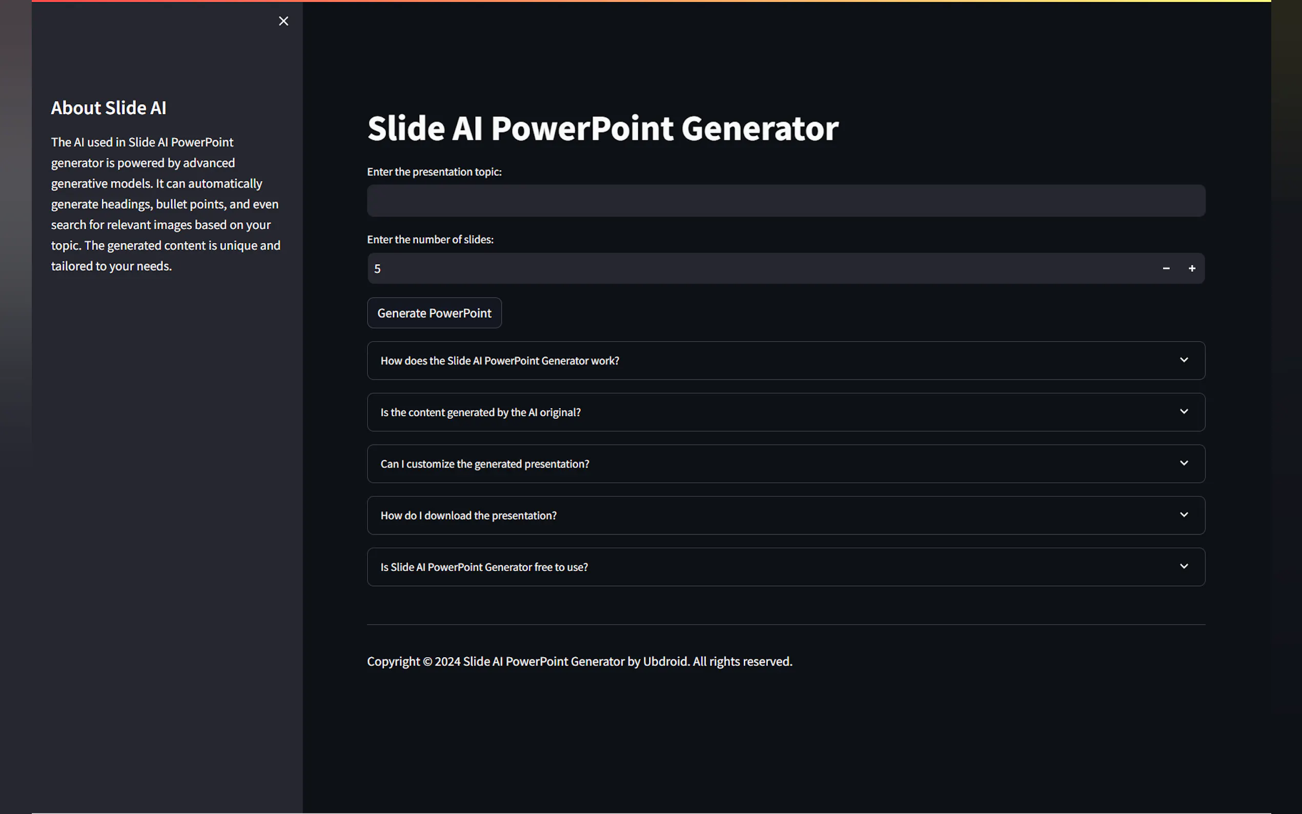Click the sidebar description paragraph

(166, 204)
